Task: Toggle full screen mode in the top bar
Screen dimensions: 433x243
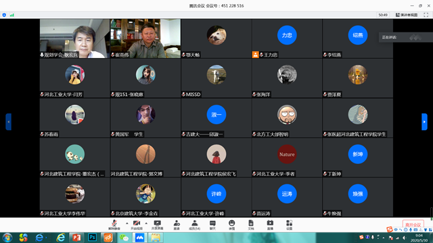Action: click(x=426, y=15)
